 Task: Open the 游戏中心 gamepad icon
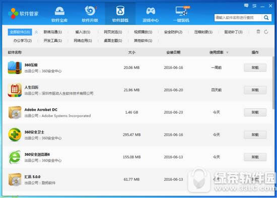[x=151, y=11]
